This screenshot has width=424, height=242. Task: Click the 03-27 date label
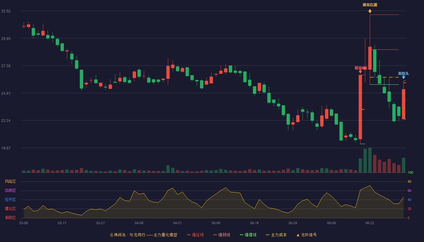click(x=101, y=223)
